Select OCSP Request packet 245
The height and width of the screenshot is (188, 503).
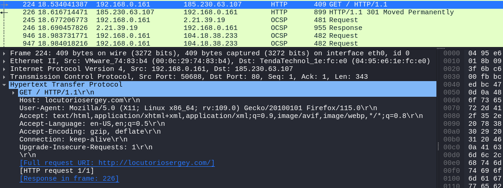[251, 20]
